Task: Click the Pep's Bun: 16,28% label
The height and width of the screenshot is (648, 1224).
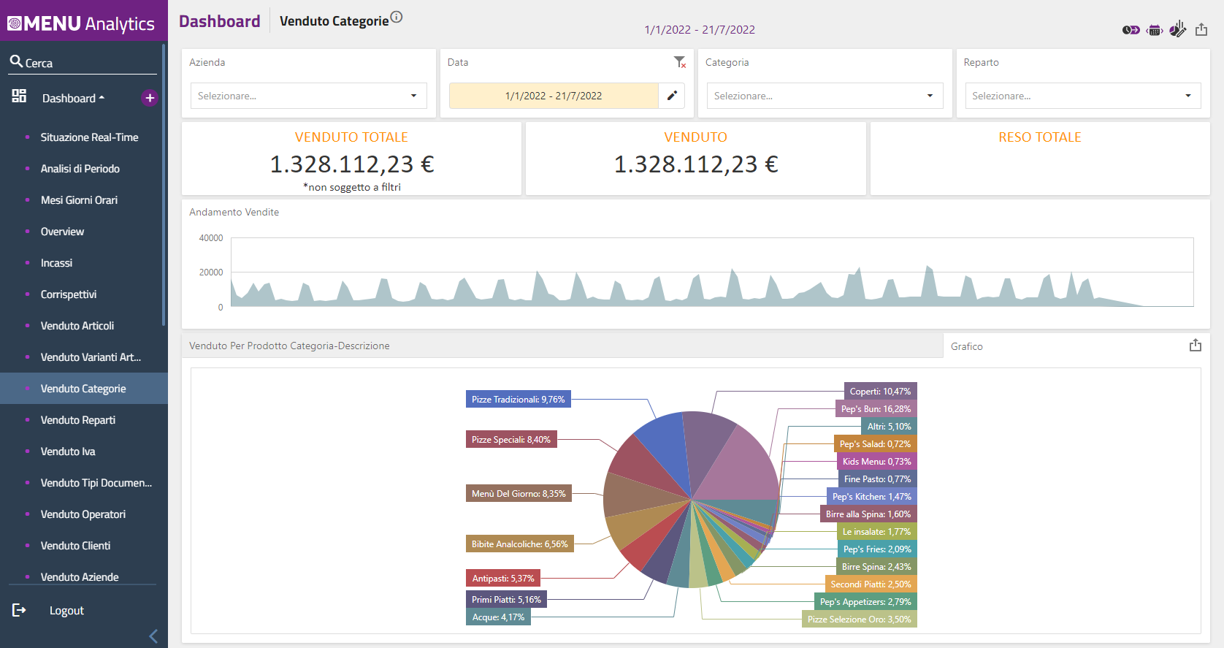Action: (x=876, y=408)
